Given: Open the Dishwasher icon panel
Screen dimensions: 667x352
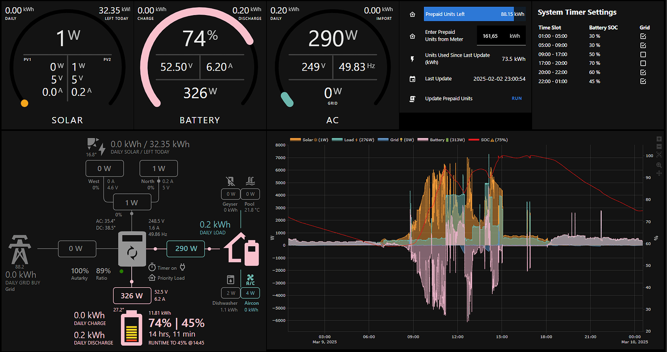Looking at the screenshot, I should click(x=231, y=279).
